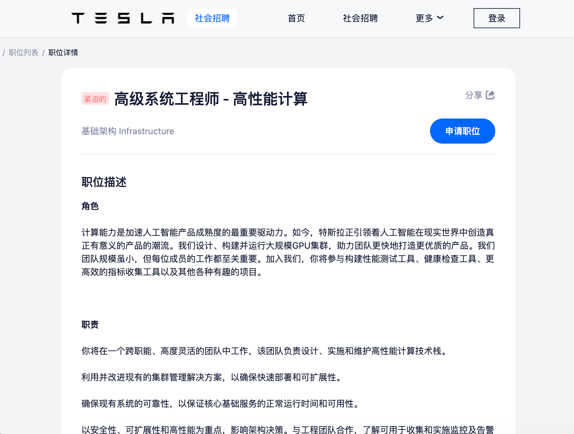The height and width of the screenshot is (434, 574).
Task: Click the 职责 subheading
Action: pyautogui.click(x=90, y=325)
